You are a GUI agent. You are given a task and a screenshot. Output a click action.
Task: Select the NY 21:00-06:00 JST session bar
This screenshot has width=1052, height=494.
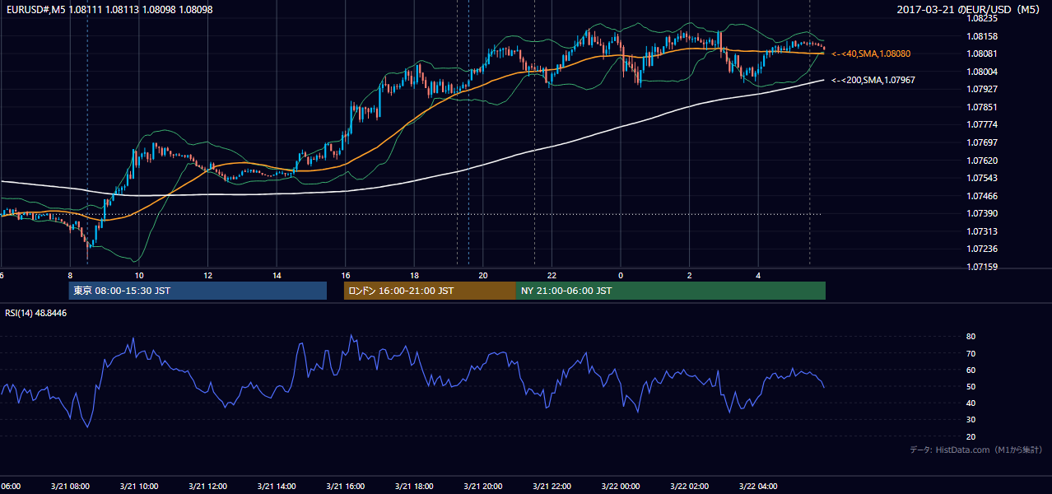pyautogui.click(x=671, y=291)
